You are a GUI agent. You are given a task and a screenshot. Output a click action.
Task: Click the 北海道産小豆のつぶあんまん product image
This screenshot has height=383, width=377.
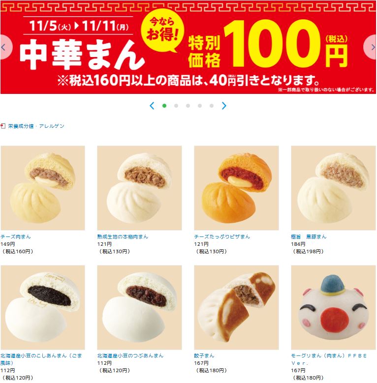click(x=139, y=307)
